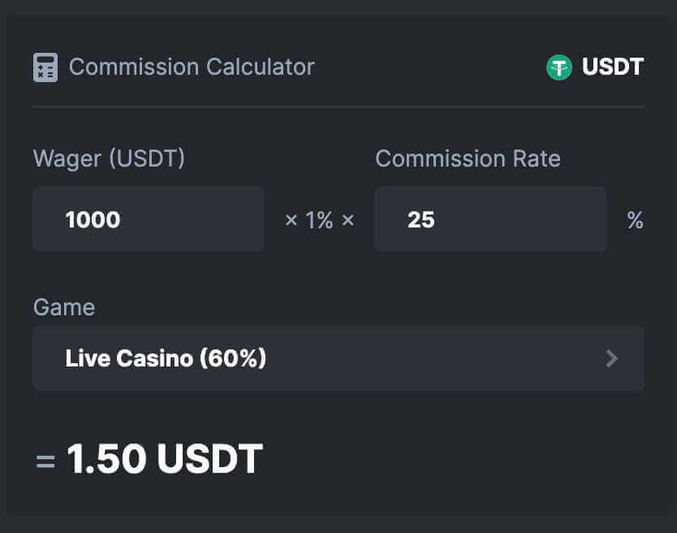The width and height of the screenshot is (677, 533).
Task: Click the percent sign next to Commission Rate
Action: [636, 219]
